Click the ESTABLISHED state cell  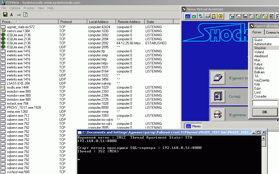click(x=156, y=43)
